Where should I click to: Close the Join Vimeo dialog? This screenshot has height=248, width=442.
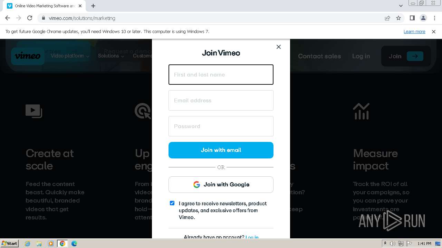(x=279, y=47)
